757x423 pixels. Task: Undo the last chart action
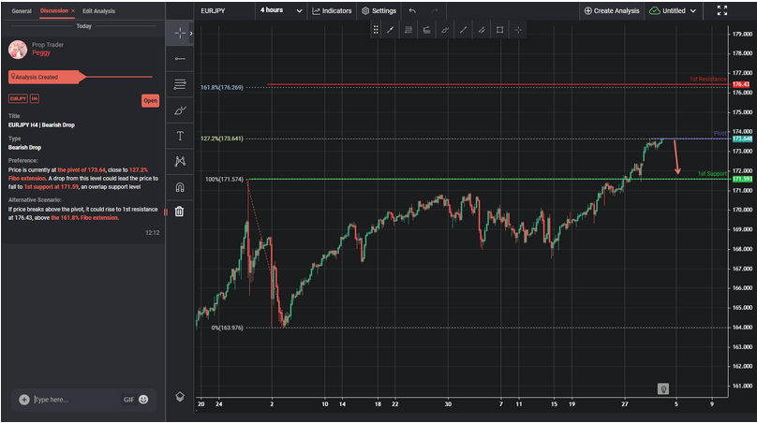point(412,10)
